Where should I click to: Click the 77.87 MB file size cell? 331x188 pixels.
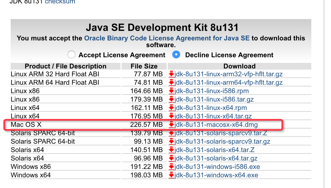[144, 74]
